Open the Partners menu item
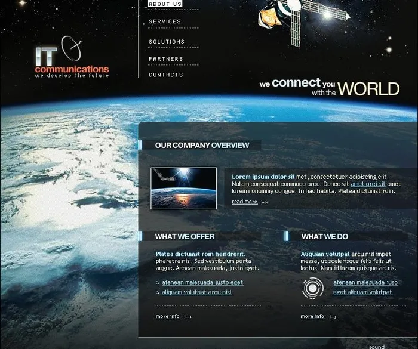This screenshot has width=418, height=349. [x=166, y=59]
